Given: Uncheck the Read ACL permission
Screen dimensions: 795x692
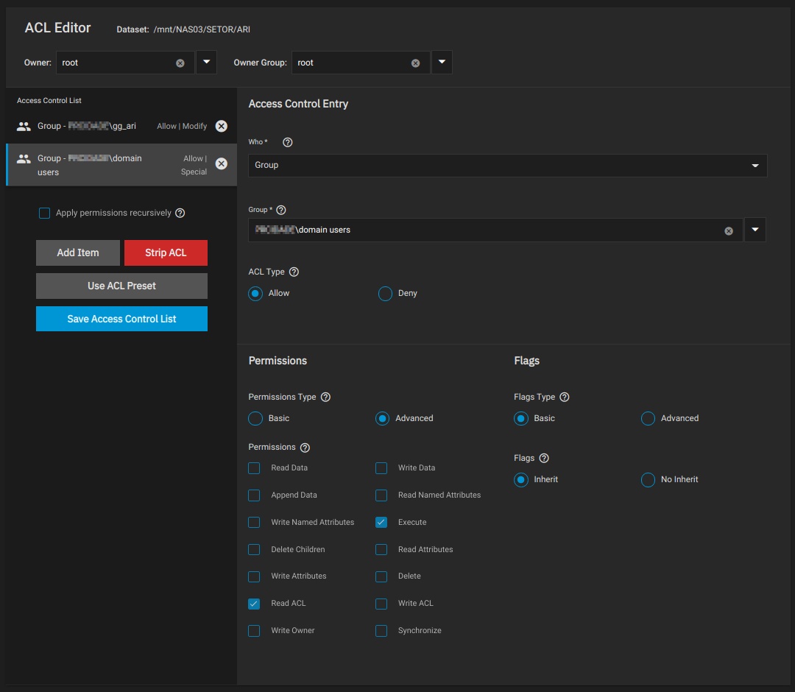Looking at the screenshot, I should click(254, 604).
